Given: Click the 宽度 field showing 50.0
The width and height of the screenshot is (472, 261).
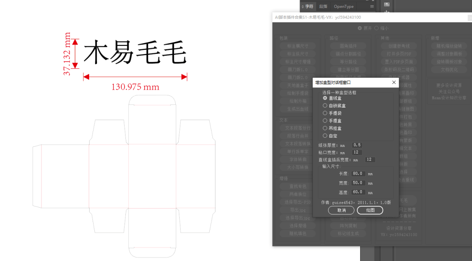Looking at the screenshot, I should tap(358, 183).
